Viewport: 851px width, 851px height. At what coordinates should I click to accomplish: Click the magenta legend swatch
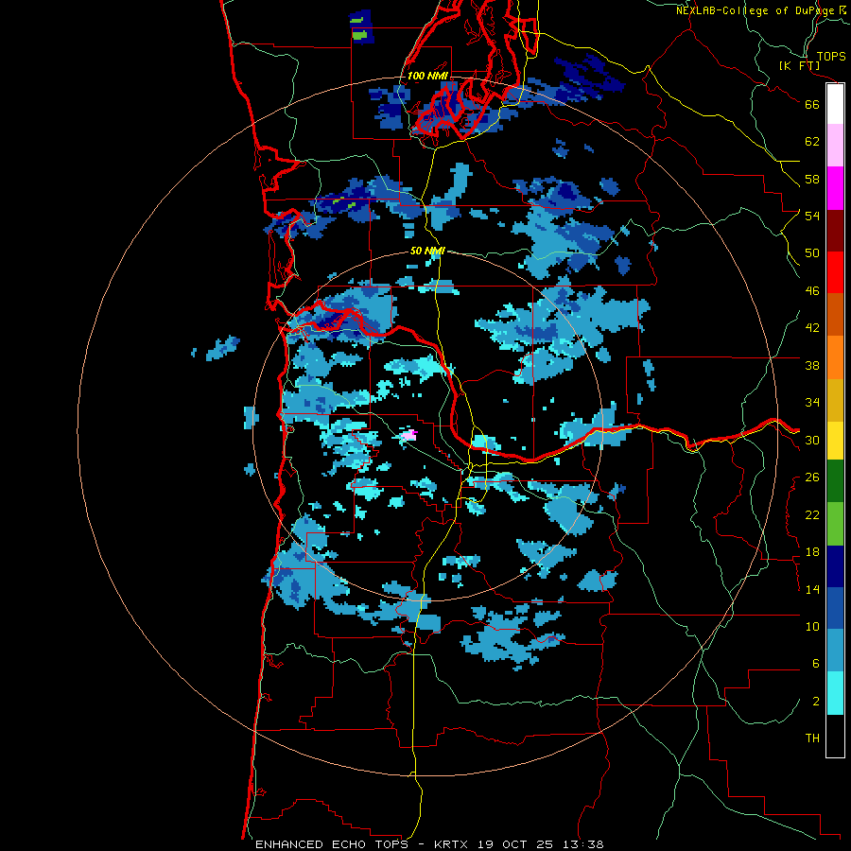(x=835, y=188)
